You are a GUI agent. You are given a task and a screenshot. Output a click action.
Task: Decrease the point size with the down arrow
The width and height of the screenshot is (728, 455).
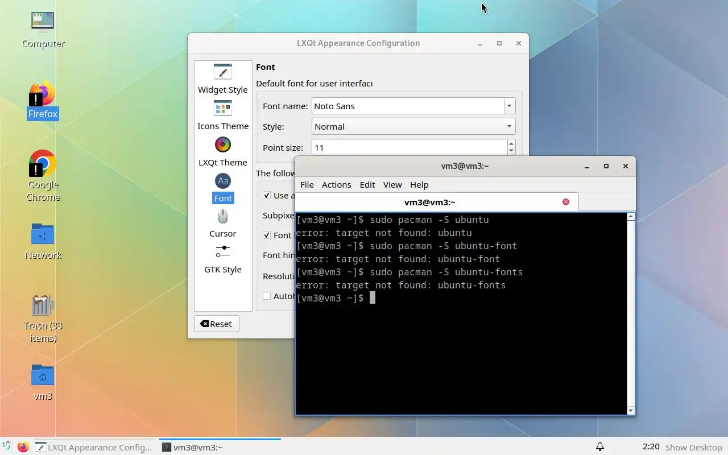point(511,151)
